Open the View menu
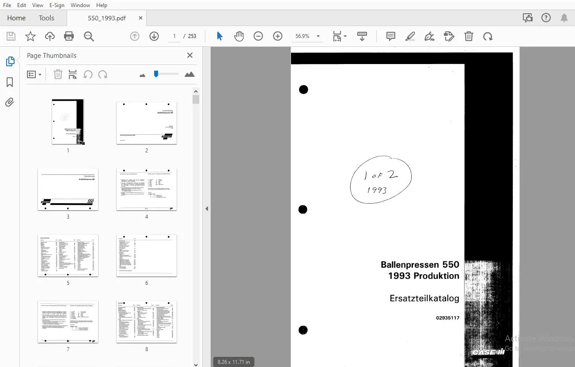The height and width of the screenshot is (367, 575). click(38, 5)
